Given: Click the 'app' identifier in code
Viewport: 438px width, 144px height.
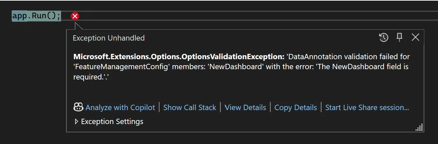Looking at the screenshot, I should tap(19, 16).
